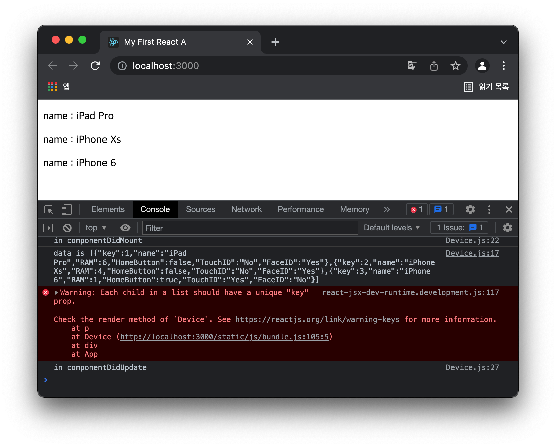The height and width of the screenshot is (447, 556).
Task: View site information icon in address bar
Action: pos(122,66)
